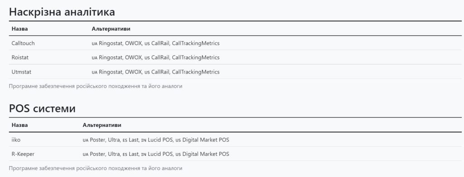This screenshot has height=177, width=464.
Task: Click Назва column header in analytics table
Action: (x=20, y=28)
